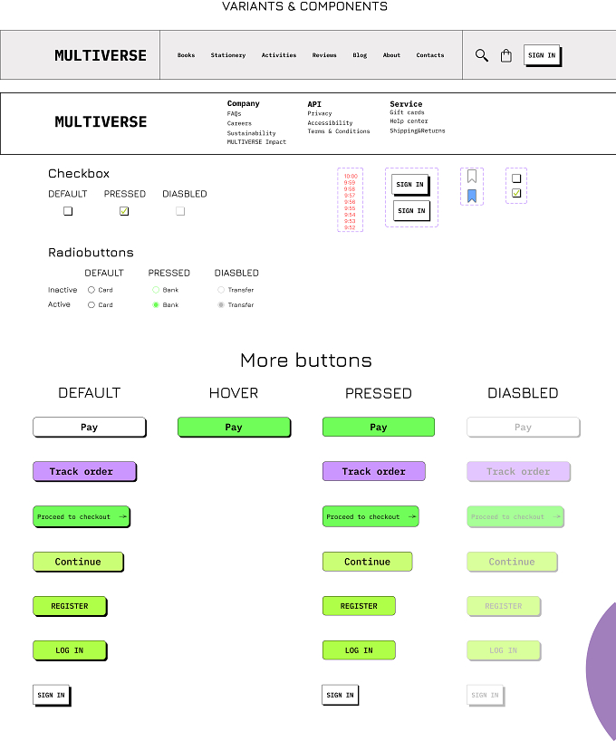The width and height of the screenshot is (616, 741).
Task: Click the disabled Pay button
Action: tap(523, 428)
